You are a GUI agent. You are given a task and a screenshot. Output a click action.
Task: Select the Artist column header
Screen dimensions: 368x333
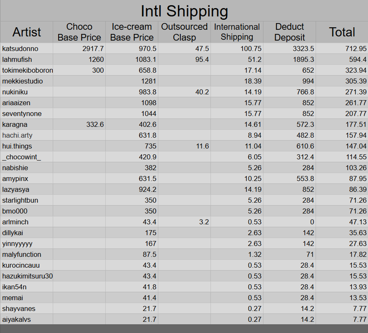coord(27,32)
